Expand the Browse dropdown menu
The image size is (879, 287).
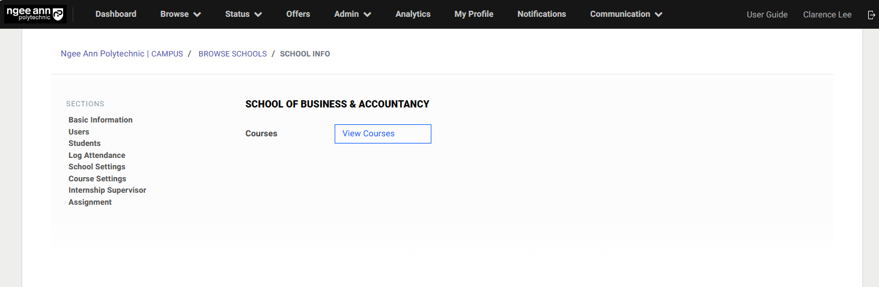pos(180,14)
